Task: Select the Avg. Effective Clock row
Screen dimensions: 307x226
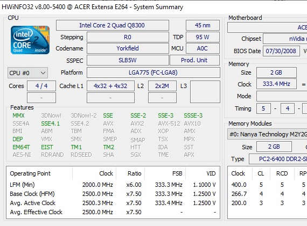Action: click(113, 212)
